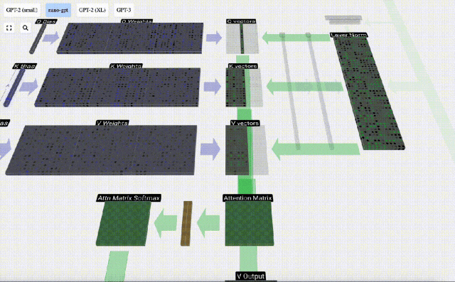This screenshot has width=455, height=282.
Task: Select the V vectors block
Action: click(247, 150)
